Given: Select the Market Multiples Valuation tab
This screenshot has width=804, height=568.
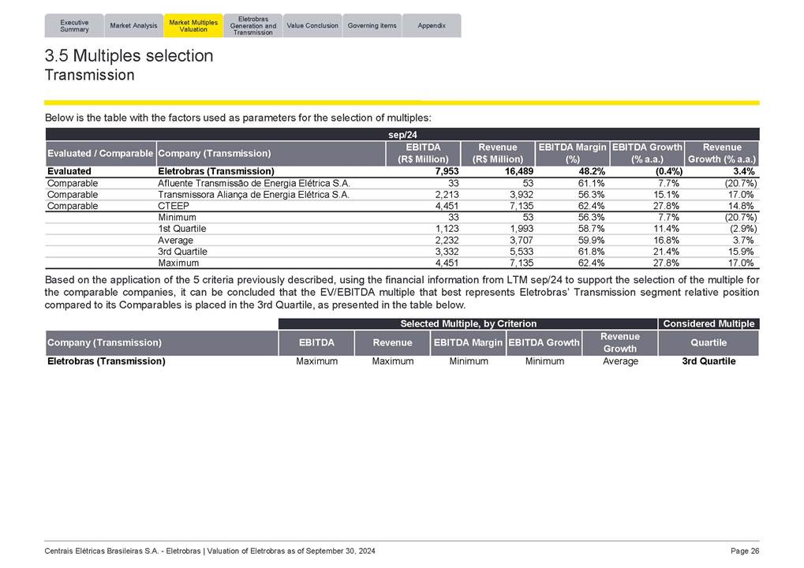Looking at the screenshot, I should (193, 25).
